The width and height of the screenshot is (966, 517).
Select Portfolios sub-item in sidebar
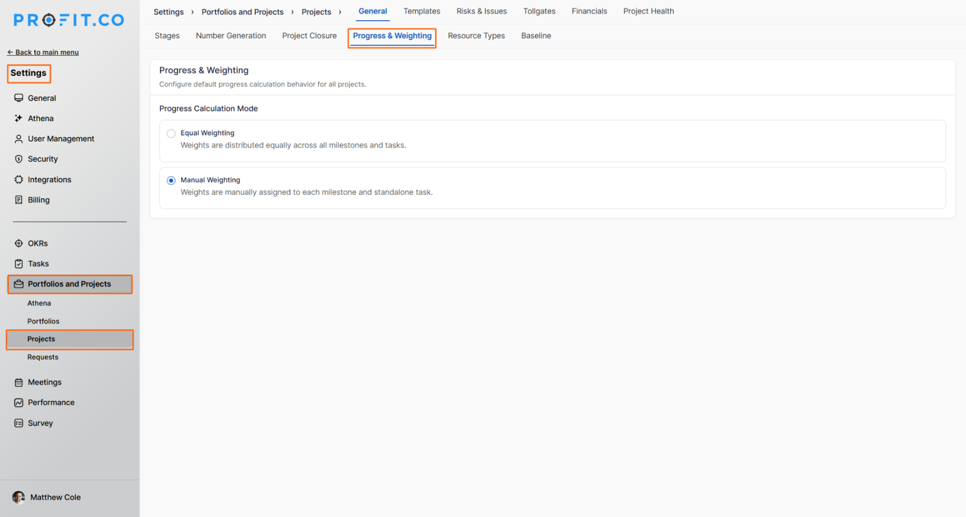(43, 321)
